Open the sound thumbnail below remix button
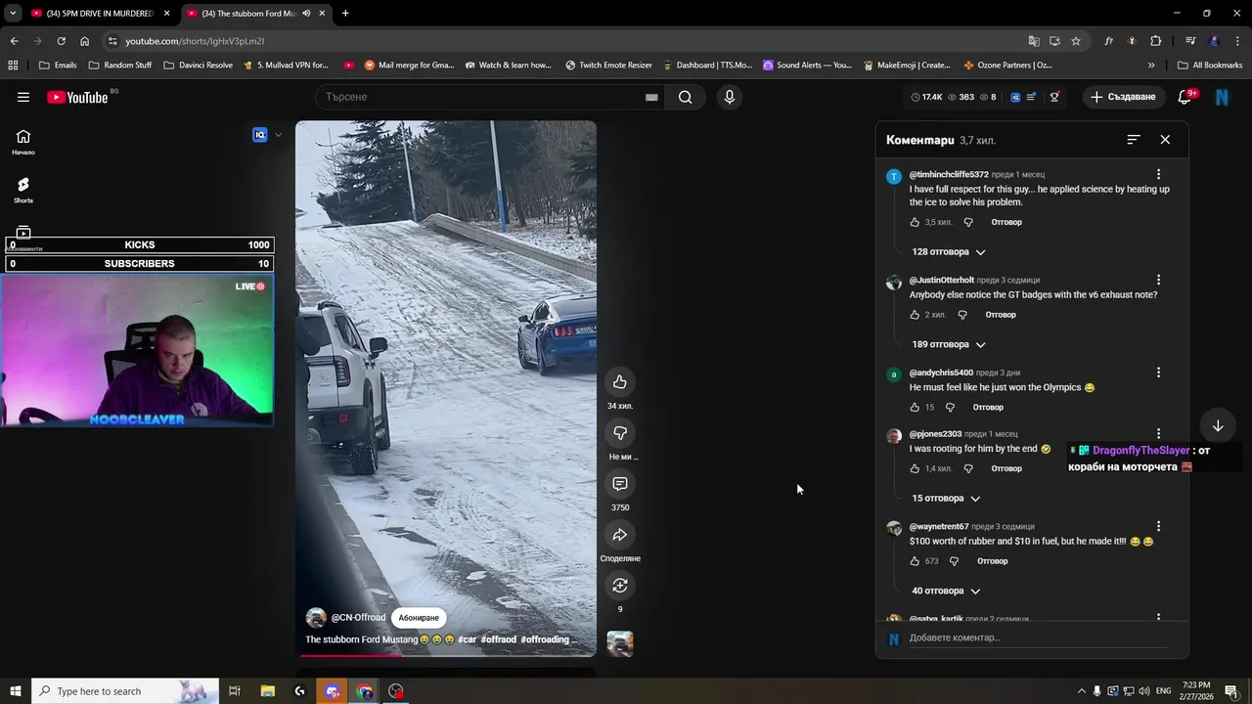The image size is (1252, 704). 619,643
